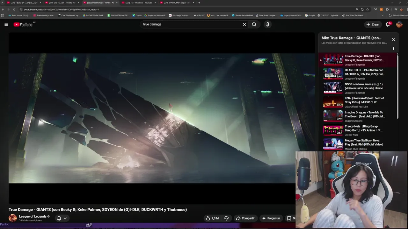Select currently playing True Damage GIANTS entry
This screenshot has height=229, width=408.
(x=358, y=60)
